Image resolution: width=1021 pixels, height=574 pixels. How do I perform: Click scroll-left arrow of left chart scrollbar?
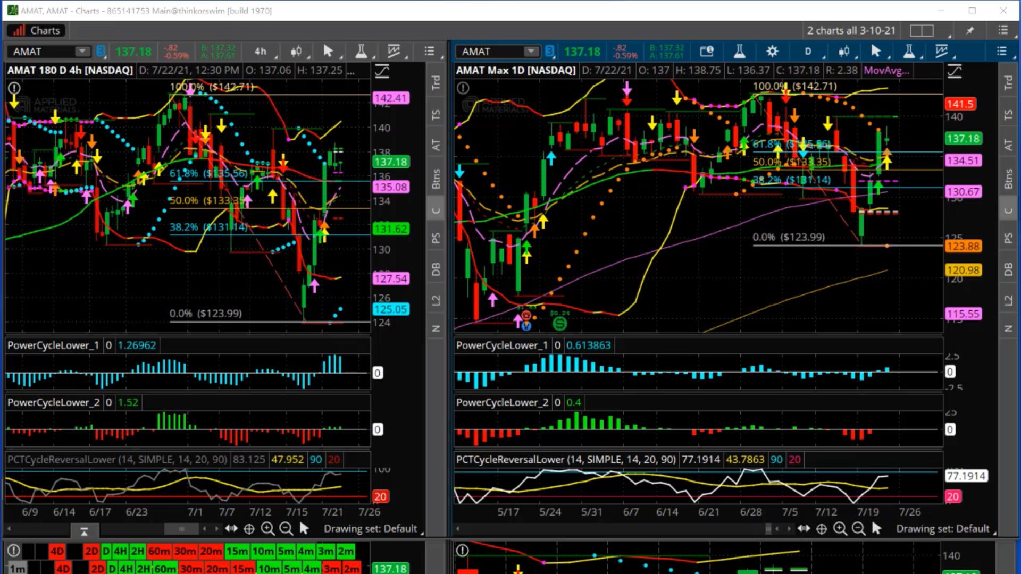tap(9, 529)
